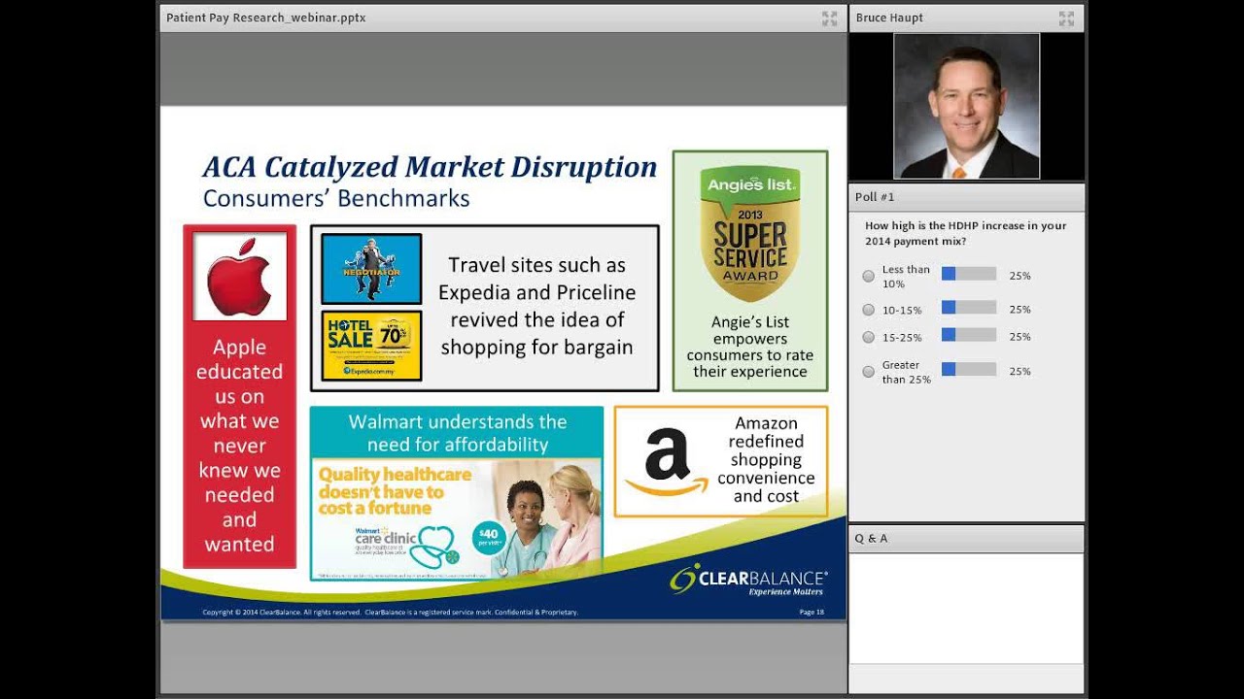Click 'Angie's List empowers consumers' text
This screenshot has width=1244, height=699.
pyautogui.click(x=750, y=347)
